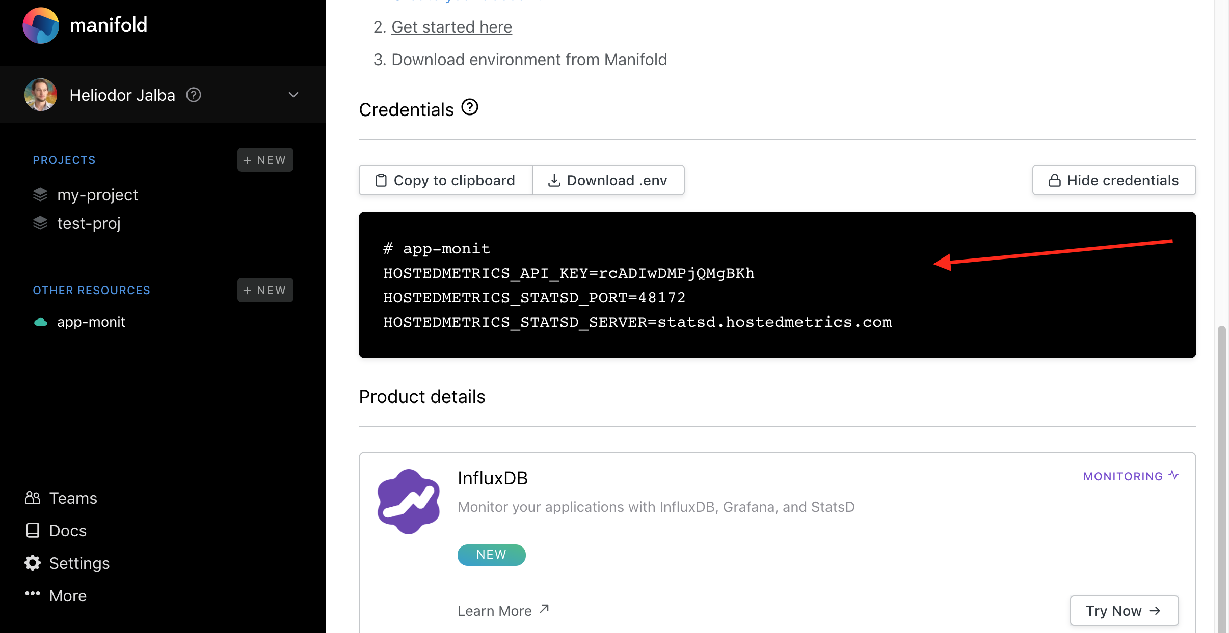Open the Docs page
Viewport: 1229px width, 633px height.
pyautogui.click(x=68, y=531)
